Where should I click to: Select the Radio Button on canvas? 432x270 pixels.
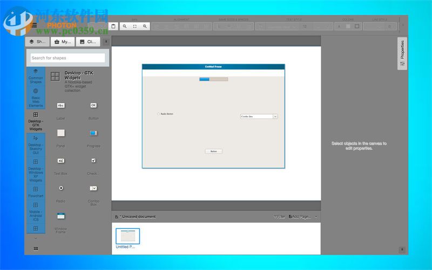pos(165,114)
